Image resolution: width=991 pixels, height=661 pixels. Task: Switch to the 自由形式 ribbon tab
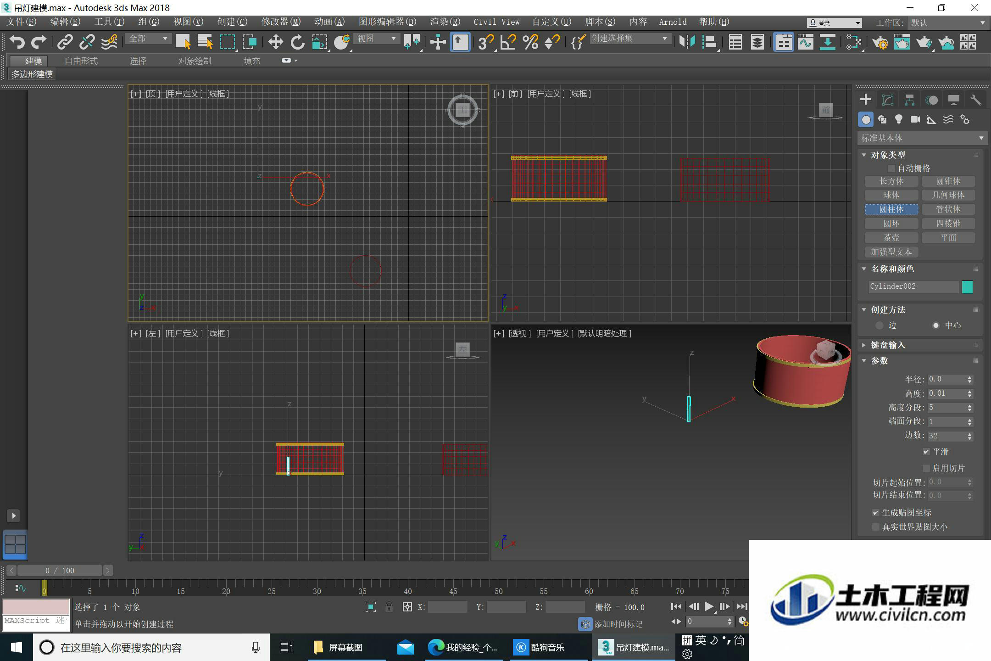(x=81, y=61)
